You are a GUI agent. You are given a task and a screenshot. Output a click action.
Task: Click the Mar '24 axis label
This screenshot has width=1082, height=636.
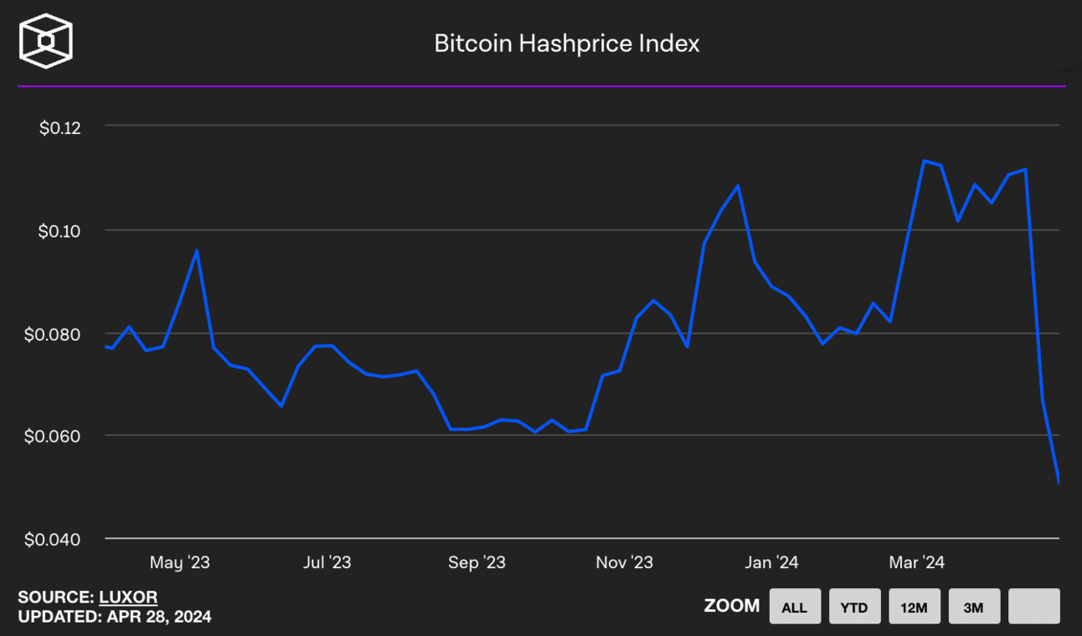pyautogui.click(x=915, y=562)
